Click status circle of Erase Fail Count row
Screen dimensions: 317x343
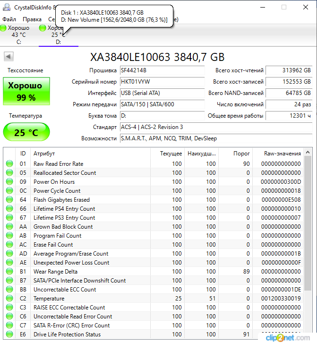click(9, 244)
